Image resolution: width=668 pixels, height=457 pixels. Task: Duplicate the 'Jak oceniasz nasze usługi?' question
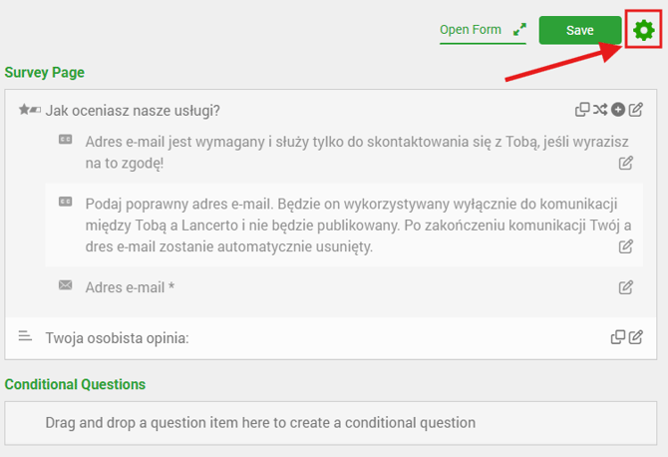[x=583, y=109]
